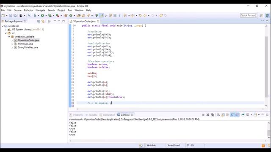Click the Save icon in toolbar

click(10, 16)
